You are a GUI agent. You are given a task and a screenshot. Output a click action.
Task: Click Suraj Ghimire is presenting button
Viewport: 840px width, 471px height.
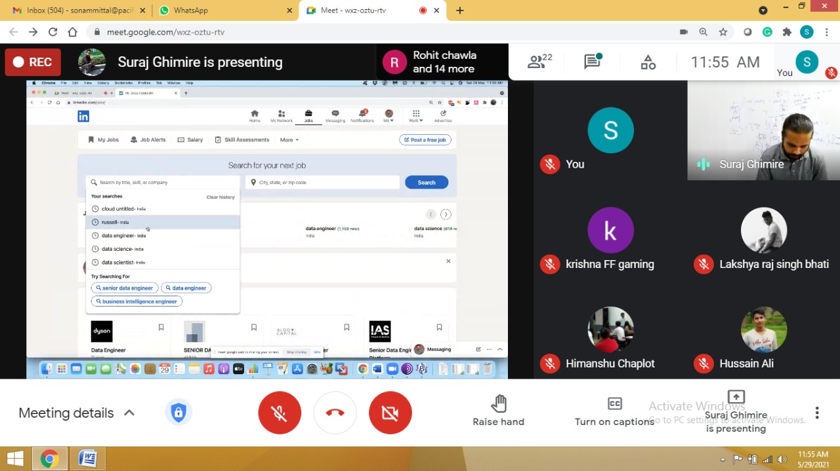pyautogui.click(x=736, y=413)
